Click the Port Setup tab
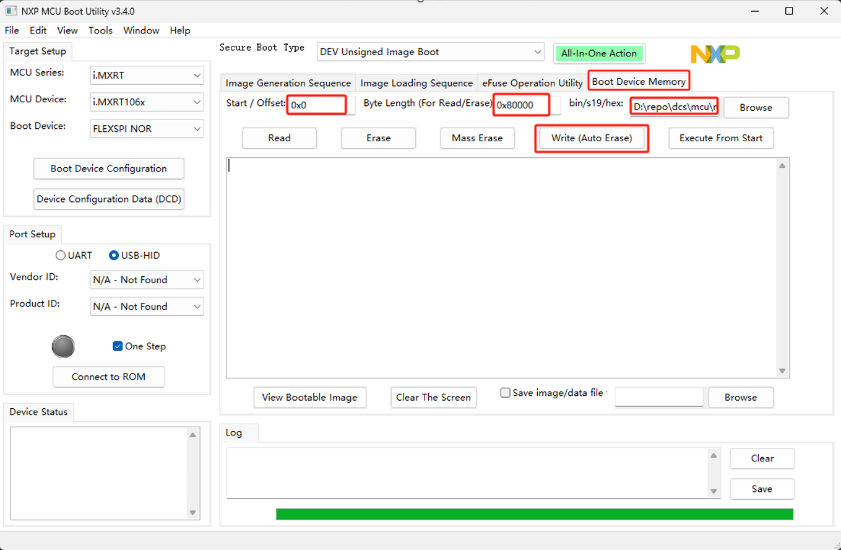This screenshot has width=841, height=550. point(32,234)
